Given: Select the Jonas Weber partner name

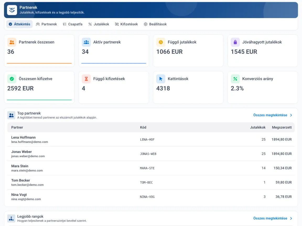Looking at the screenshot, I should point(21,152).
